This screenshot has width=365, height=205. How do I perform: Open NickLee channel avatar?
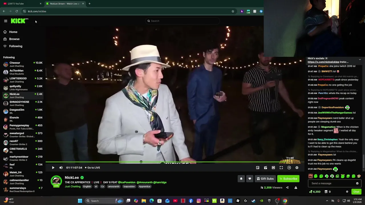[56, 181]
